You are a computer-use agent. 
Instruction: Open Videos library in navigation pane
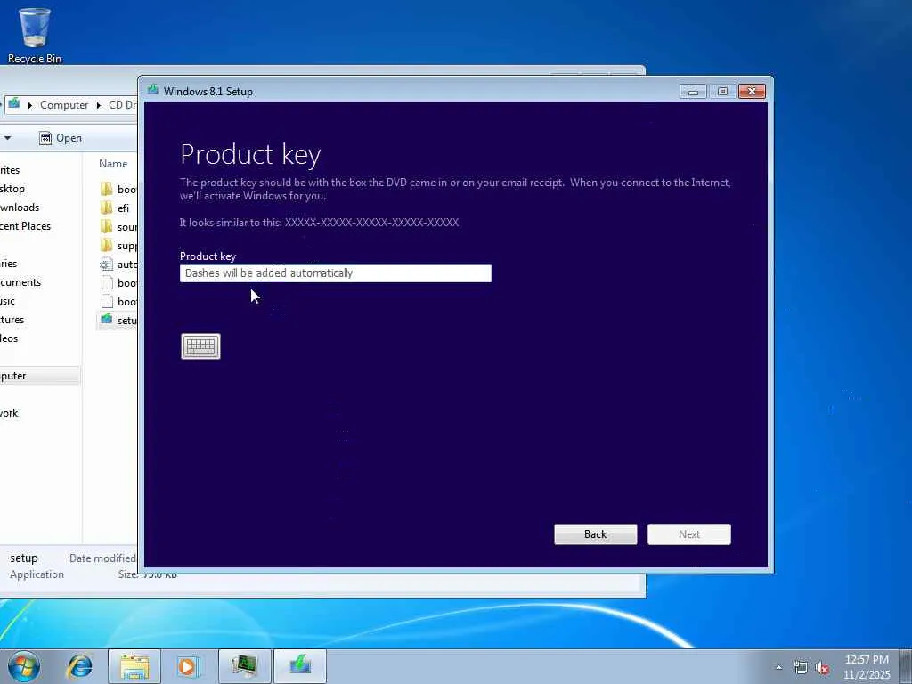(9, 338)
